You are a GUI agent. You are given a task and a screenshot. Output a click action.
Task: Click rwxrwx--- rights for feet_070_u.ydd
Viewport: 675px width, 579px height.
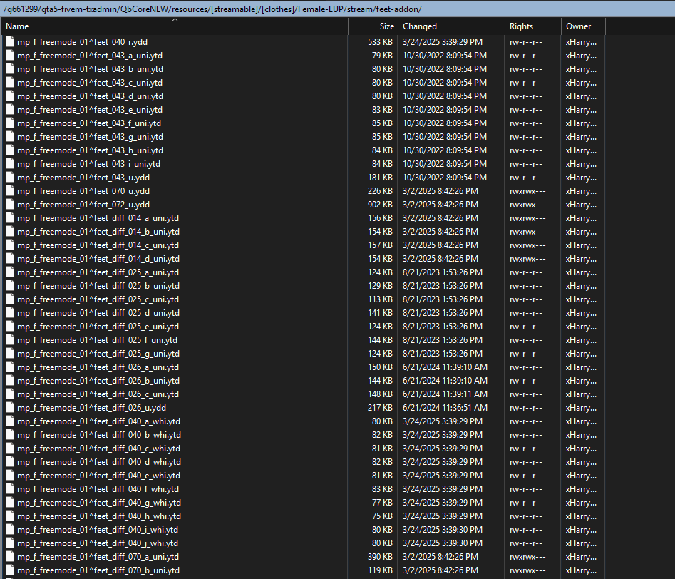527,191
